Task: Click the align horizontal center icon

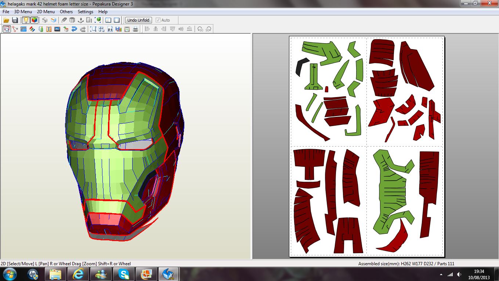Action: click(x=156, y=29)
